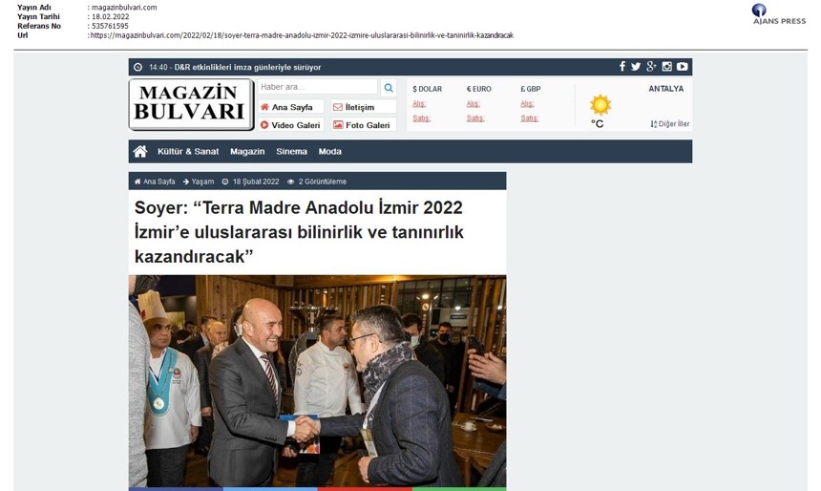Select the Sinema menu item
821x491 pixels.
[x=291, y=152]
